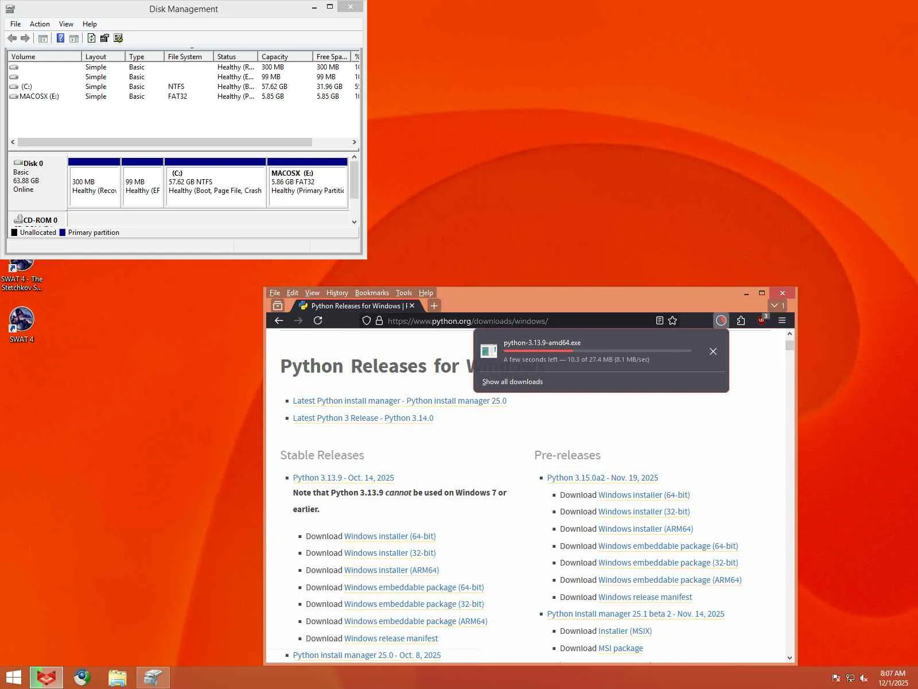Sort volumes by the File System column header
Viewport: 918px width, 689px height.
[x=189, y=57]
